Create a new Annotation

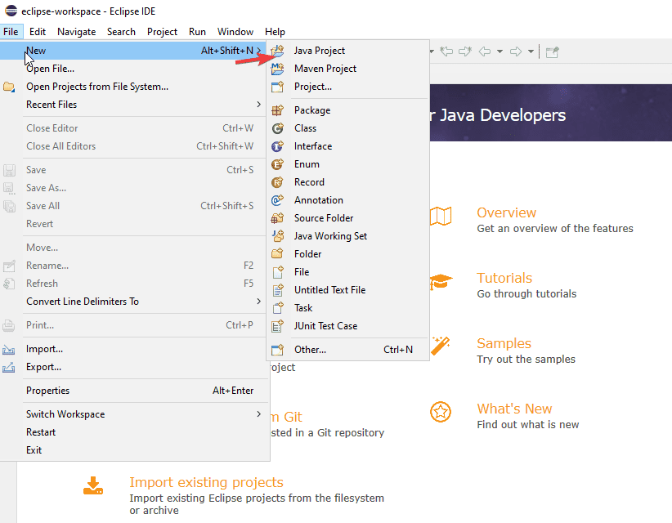tap(319, 199)
